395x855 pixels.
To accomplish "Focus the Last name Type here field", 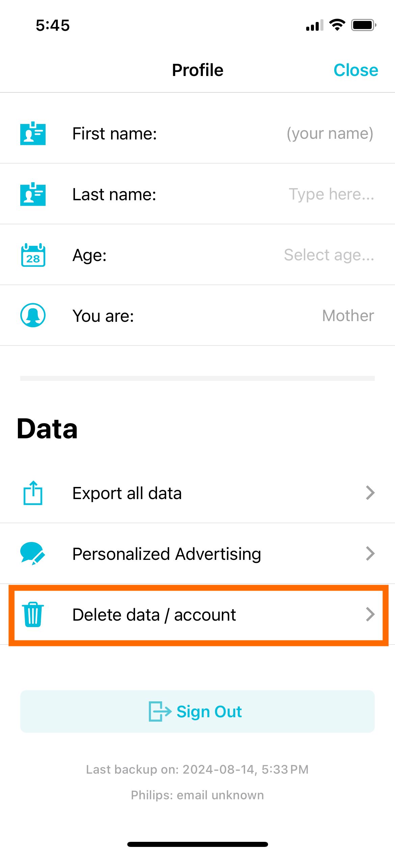I will coord(331,194).
